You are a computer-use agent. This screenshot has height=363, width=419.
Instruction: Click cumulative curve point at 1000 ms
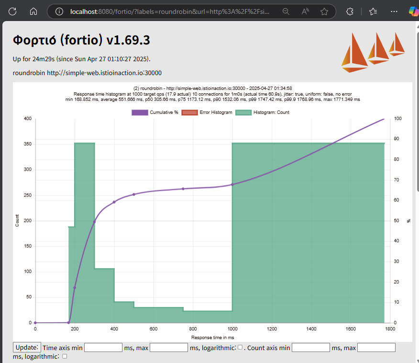tap(232, 184)
